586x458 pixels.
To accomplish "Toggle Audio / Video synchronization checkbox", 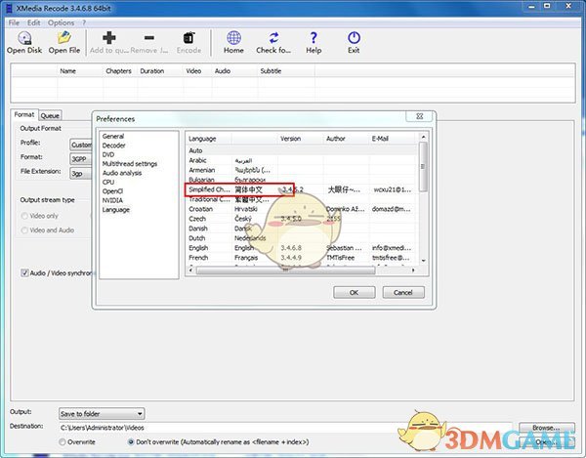I will coord(24,273).
